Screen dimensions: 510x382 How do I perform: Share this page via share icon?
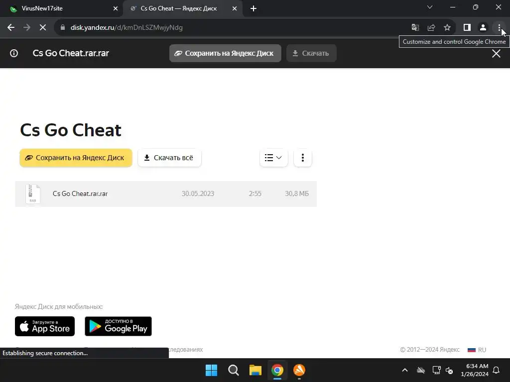click(431, 28)
